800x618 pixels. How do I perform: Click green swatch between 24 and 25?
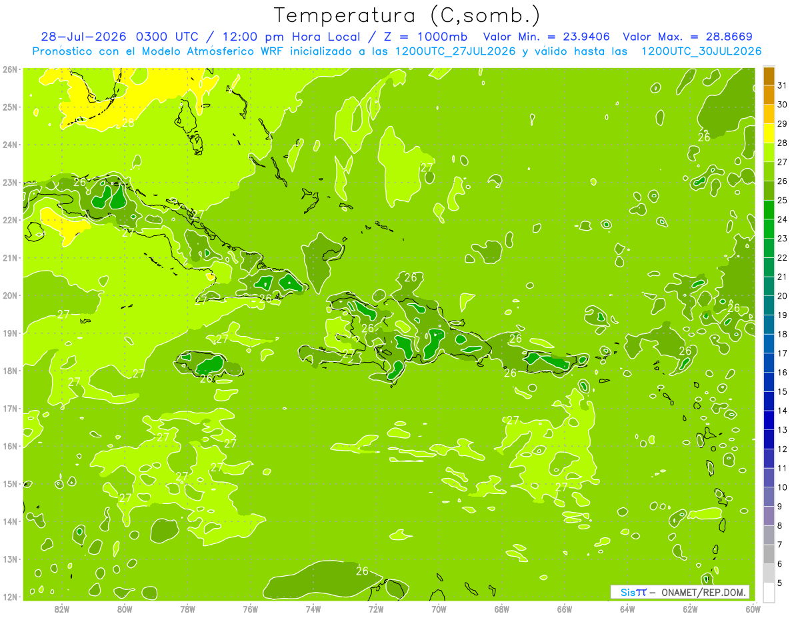(769, 209)
